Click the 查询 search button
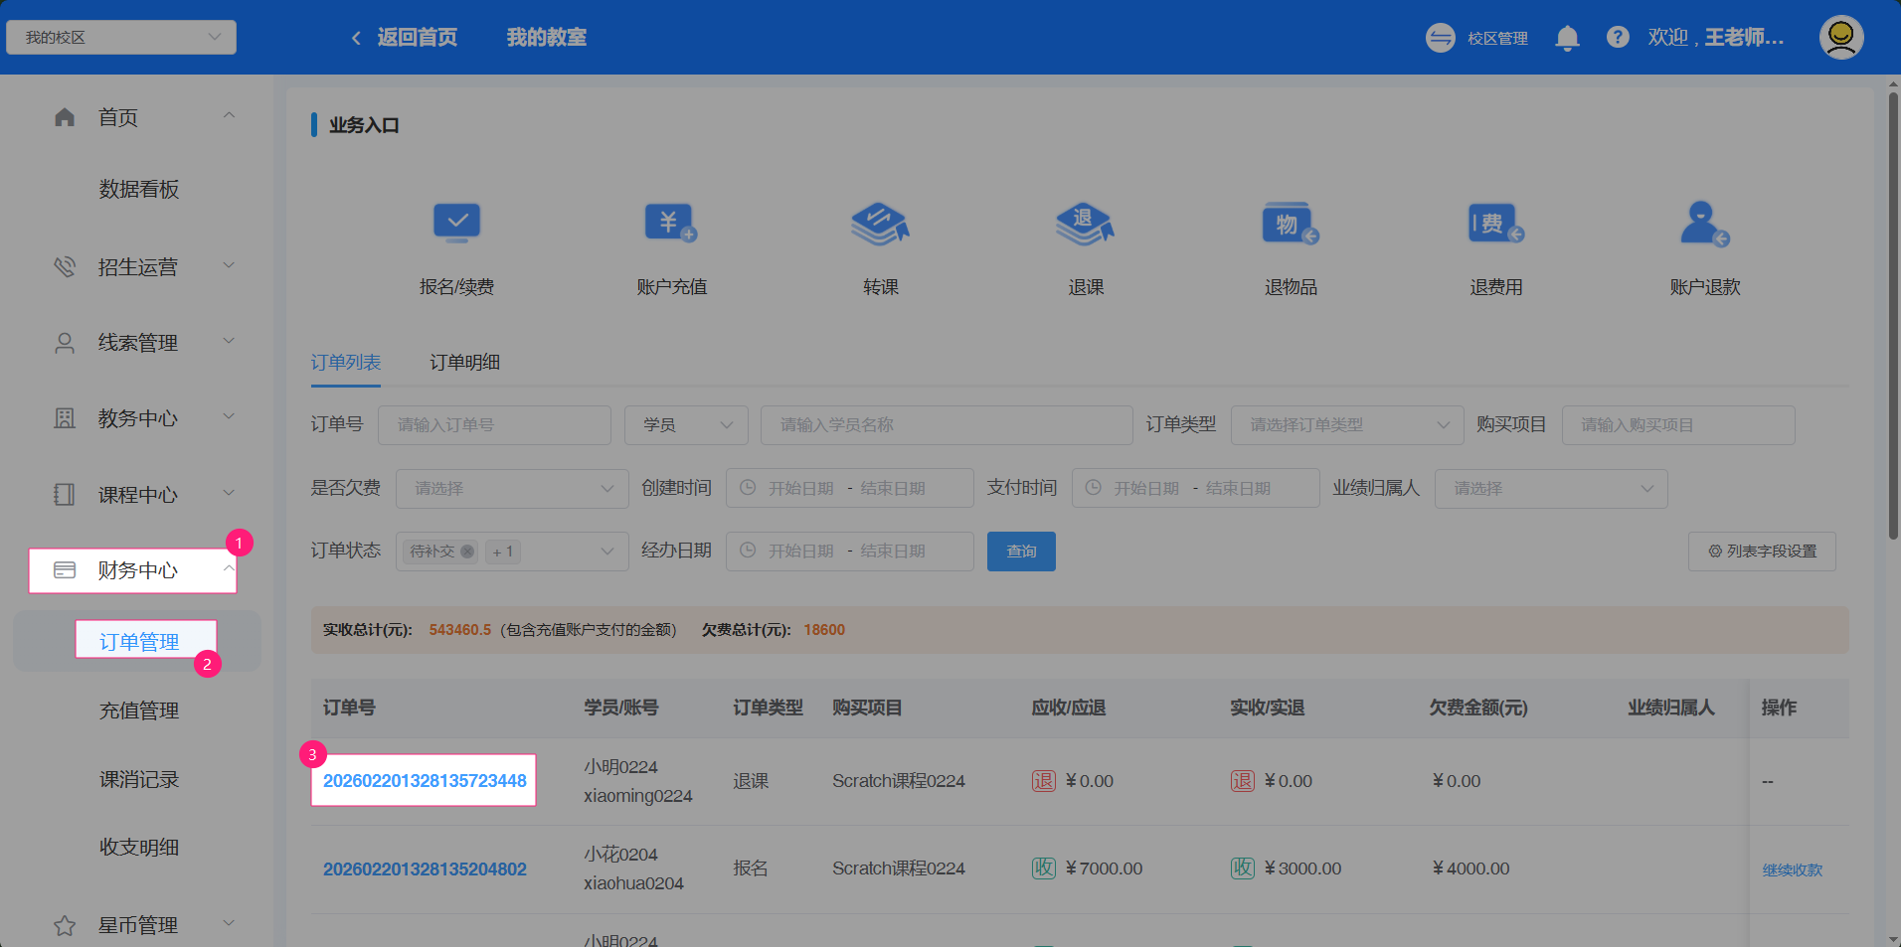This screenshot has width=1901, height=947. [x=1021, y=552]
